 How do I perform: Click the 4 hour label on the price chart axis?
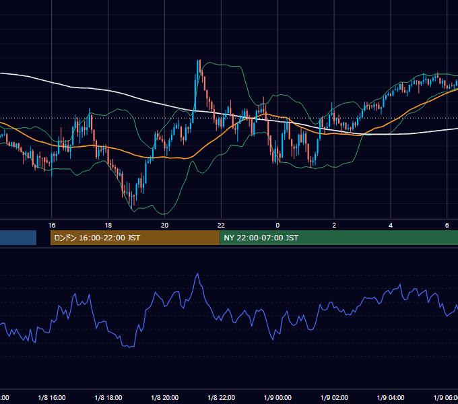tap(391, 226)
